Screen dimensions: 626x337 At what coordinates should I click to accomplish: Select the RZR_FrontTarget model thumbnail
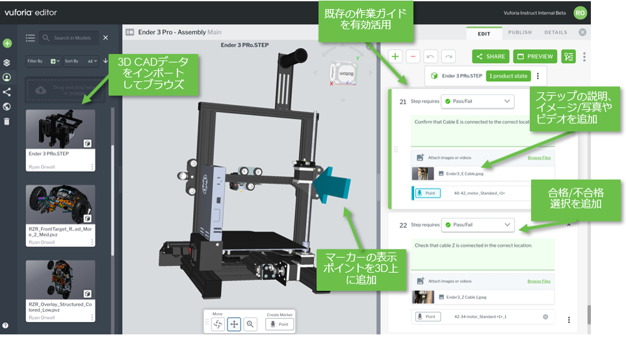pos(60,205)
